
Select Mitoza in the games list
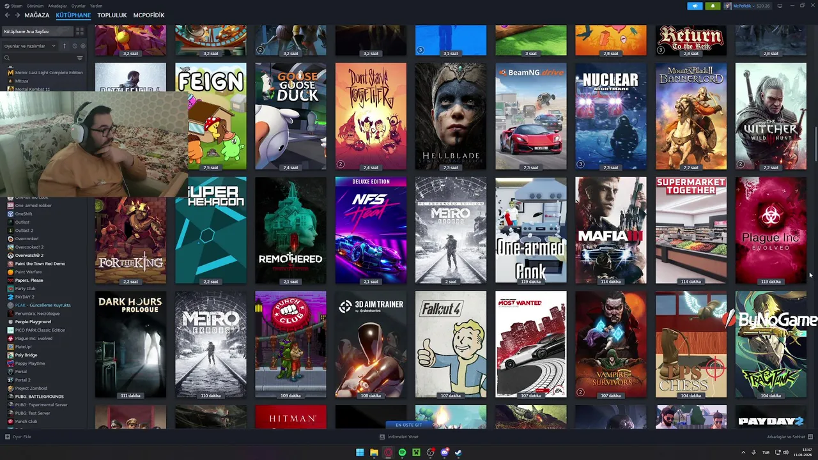click(x=22, y=81)
